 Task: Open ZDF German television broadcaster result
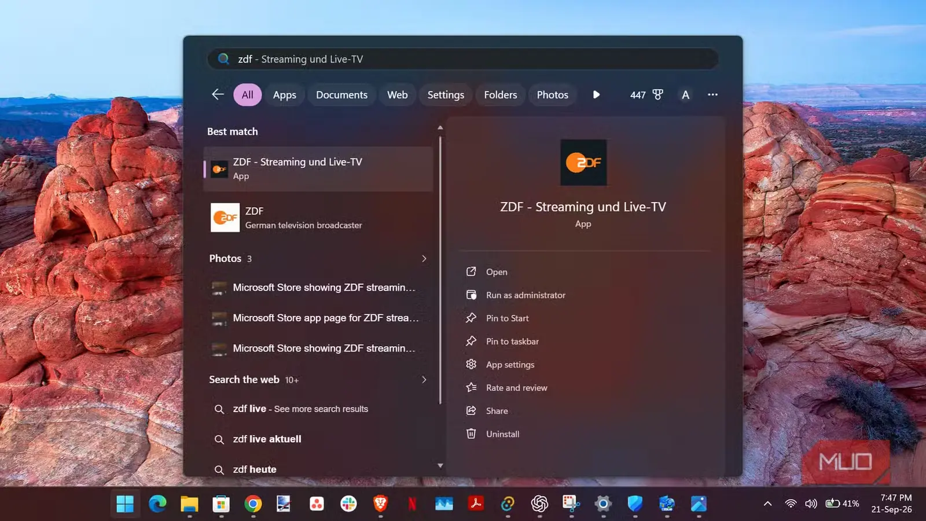tap(318, 218)
